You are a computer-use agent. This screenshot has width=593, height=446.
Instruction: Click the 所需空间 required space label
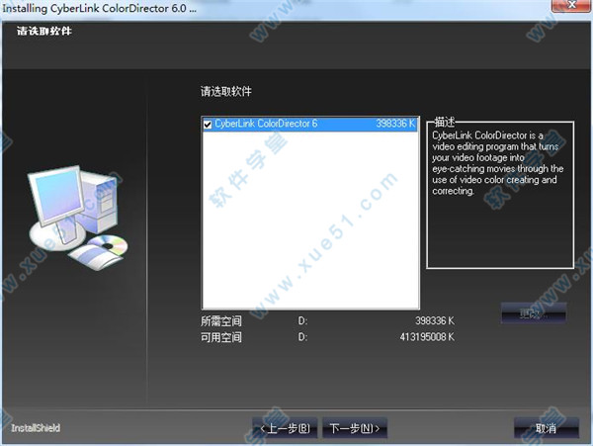click(221, 321)
